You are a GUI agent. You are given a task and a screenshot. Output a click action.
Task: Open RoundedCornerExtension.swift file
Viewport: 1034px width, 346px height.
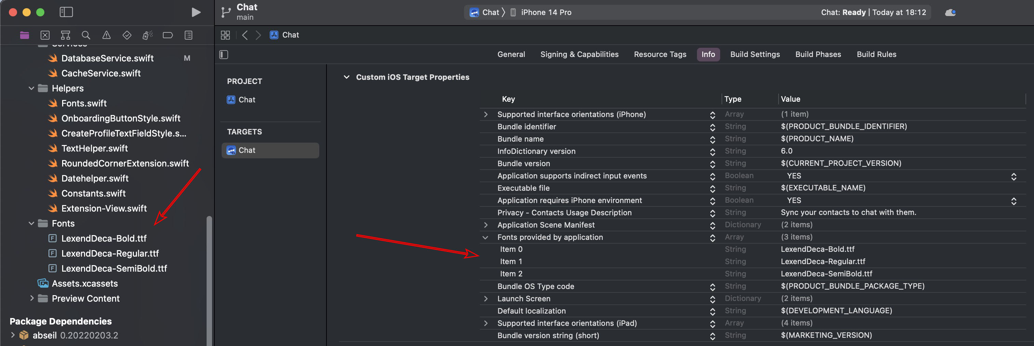(x=125, y=163)
